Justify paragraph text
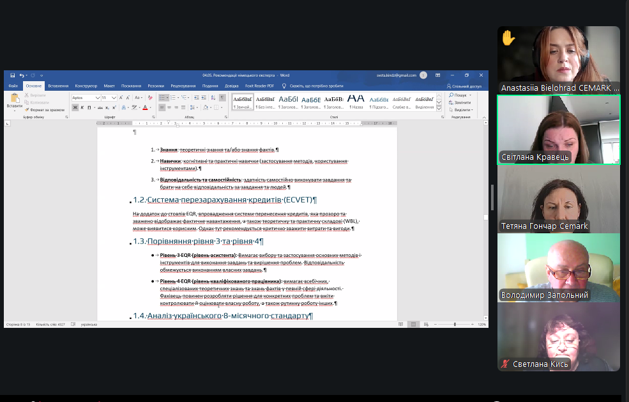Screen dimensions: 629x402 click(183, 107)
